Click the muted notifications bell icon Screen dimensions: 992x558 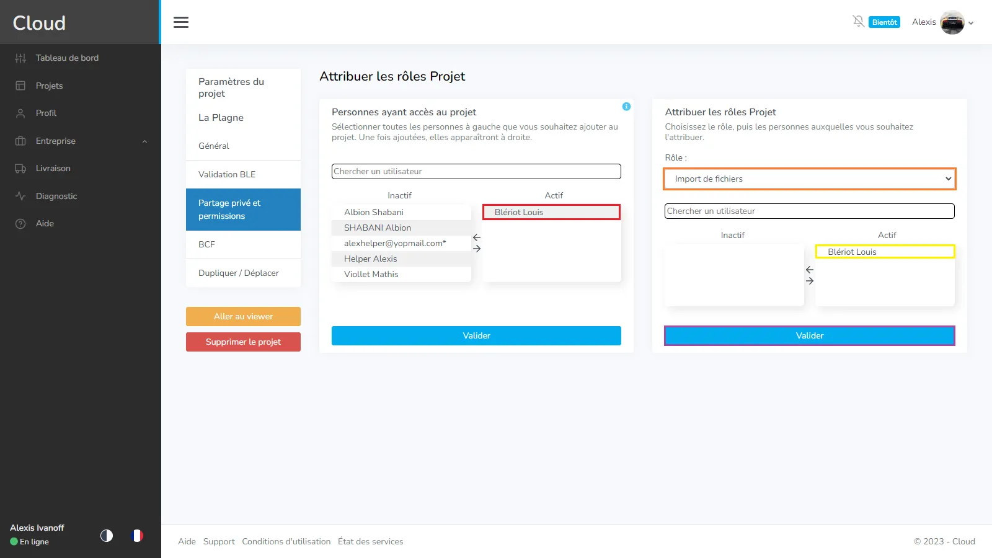858,22
